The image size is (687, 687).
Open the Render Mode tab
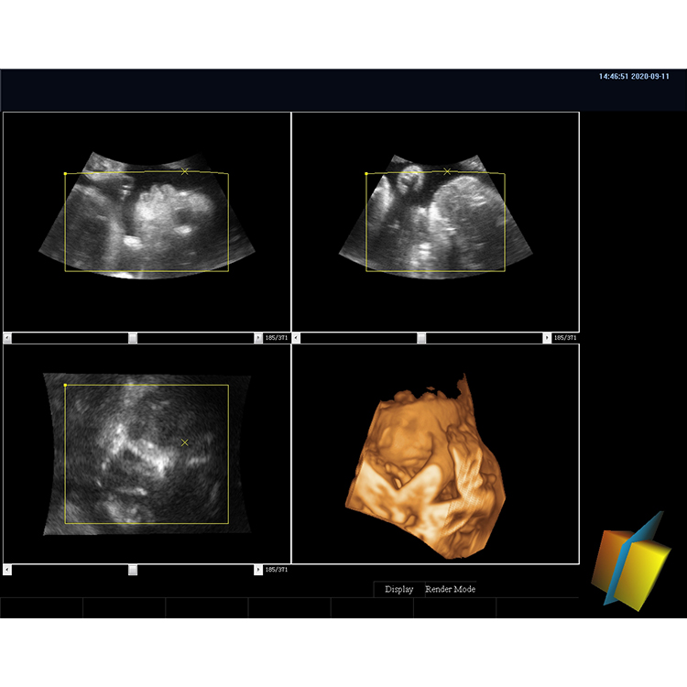pos(451,589)
